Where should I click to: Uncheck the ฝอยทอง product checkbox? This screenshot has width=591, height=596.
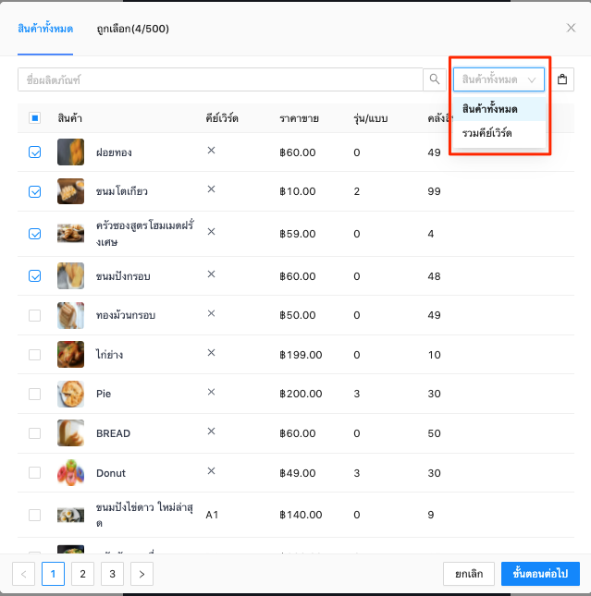click(34, 152)
